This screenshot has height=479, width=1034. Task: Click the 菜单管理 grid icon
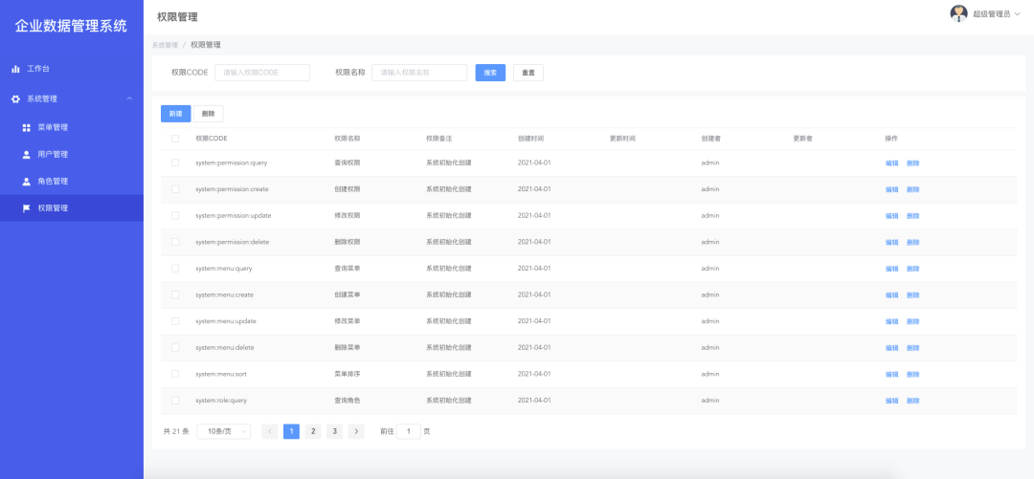27,127
